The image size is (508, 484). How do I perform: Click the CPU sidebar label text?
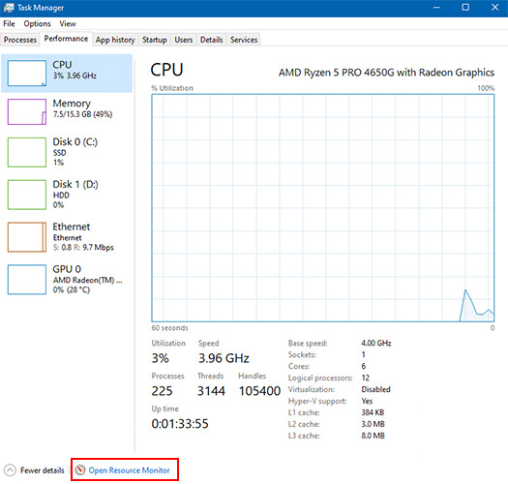(x=62, y=65)
